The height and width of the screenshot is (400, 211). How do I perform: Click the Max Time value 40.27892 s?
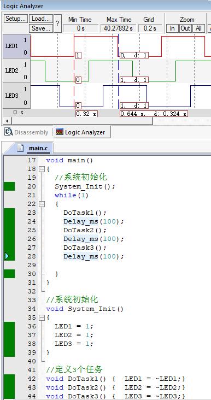pos(118,28)
